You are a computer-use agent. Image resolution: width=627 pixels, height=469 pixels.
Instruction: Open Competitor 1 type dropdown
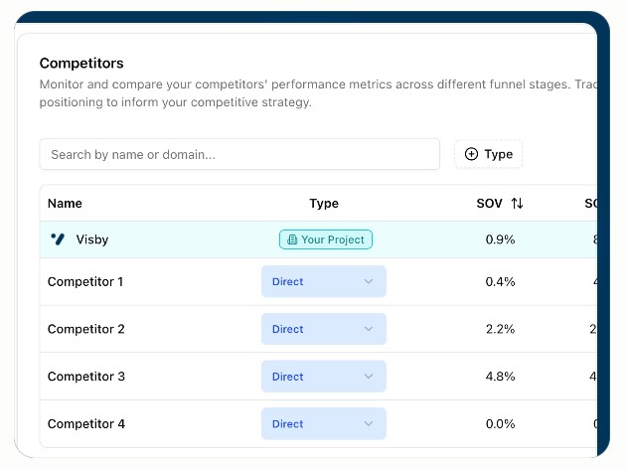[323, 281]
